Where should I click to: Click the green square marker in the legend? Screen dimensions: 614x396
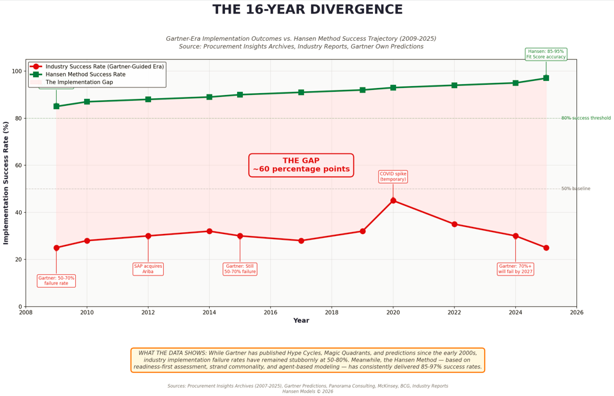click(38, 75)
